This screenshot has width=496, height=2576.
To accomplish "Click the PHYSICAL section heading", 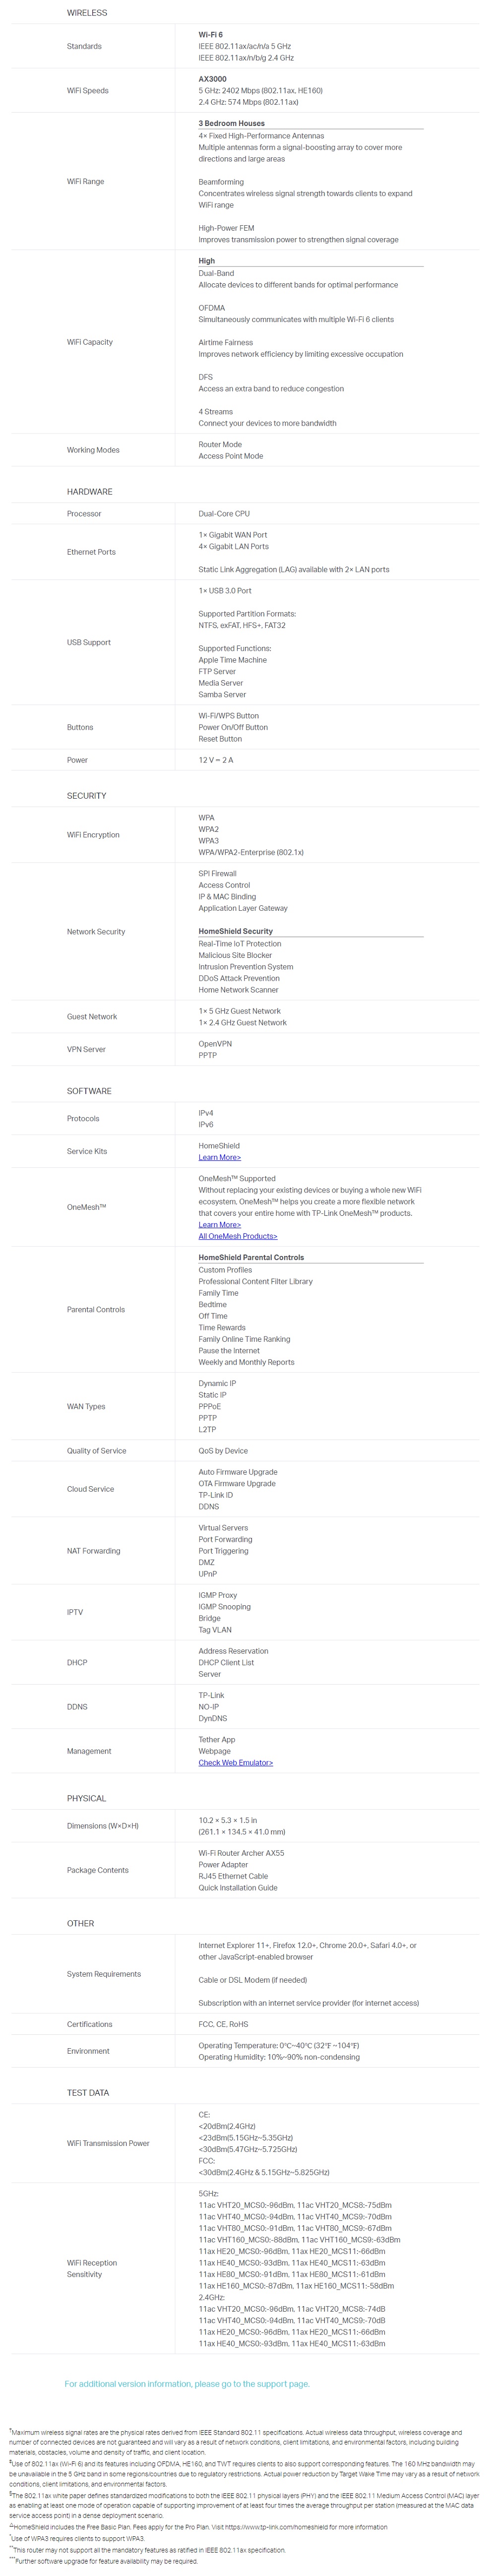I will tap(86, 1798).
